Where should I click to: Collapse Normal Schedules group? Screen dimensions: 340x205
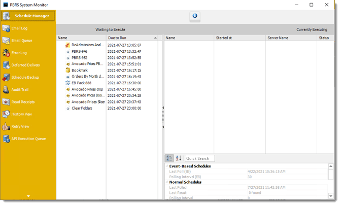[x=167, y=182]
